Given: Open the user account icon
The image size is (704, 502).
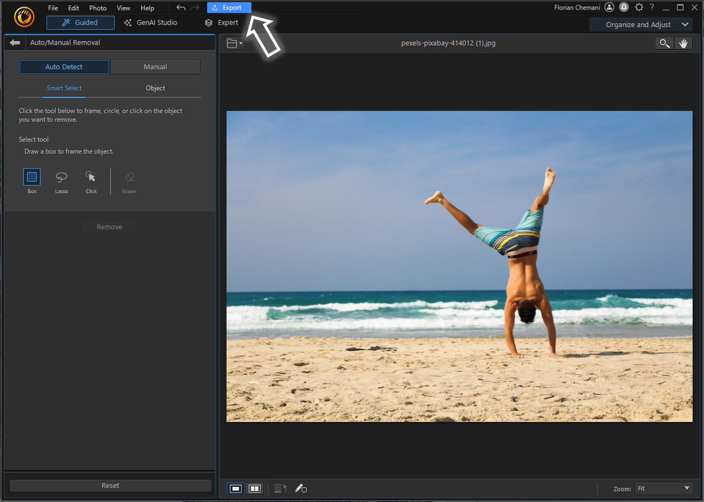Looking at the screenshot, I should point(609,7).
